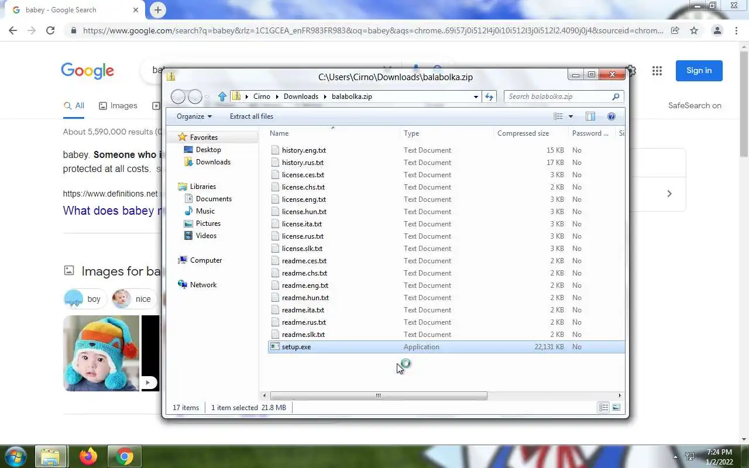Select file readme.eng.txt
Viewport: 749px width, 468px height.
[305, 285]
